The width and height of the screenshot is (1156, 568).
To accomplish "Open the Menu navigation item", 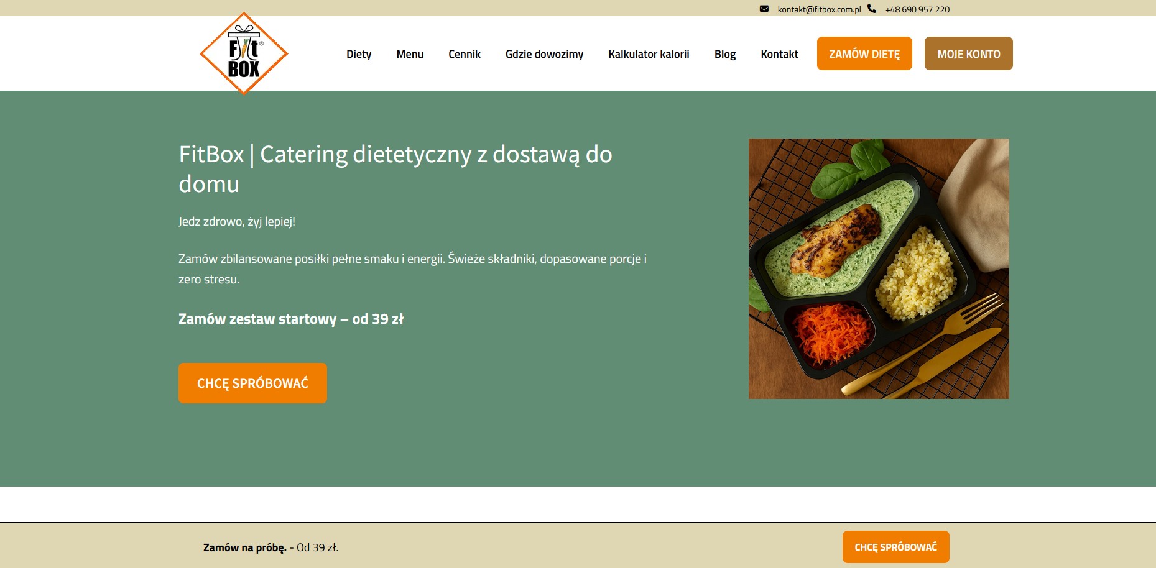I will pyautogui.click(x=410, y=54).
